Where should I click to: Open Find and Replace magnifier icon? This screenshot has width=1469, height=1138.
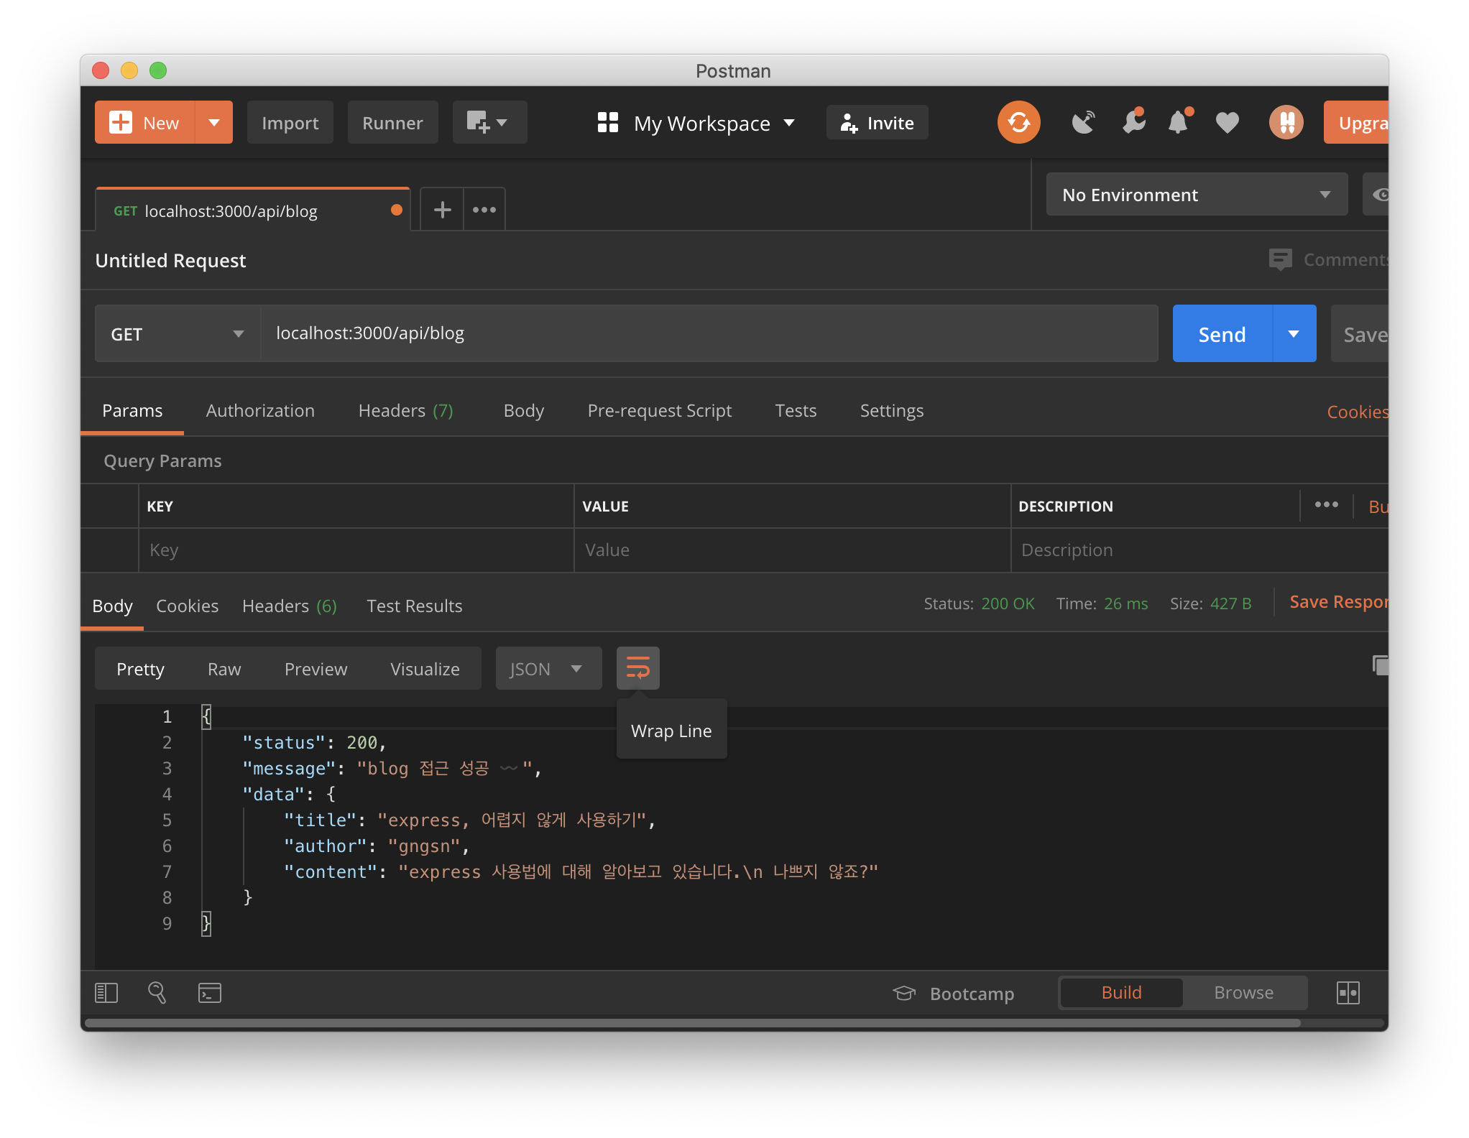pyautogui.click(x=157, y=993)
